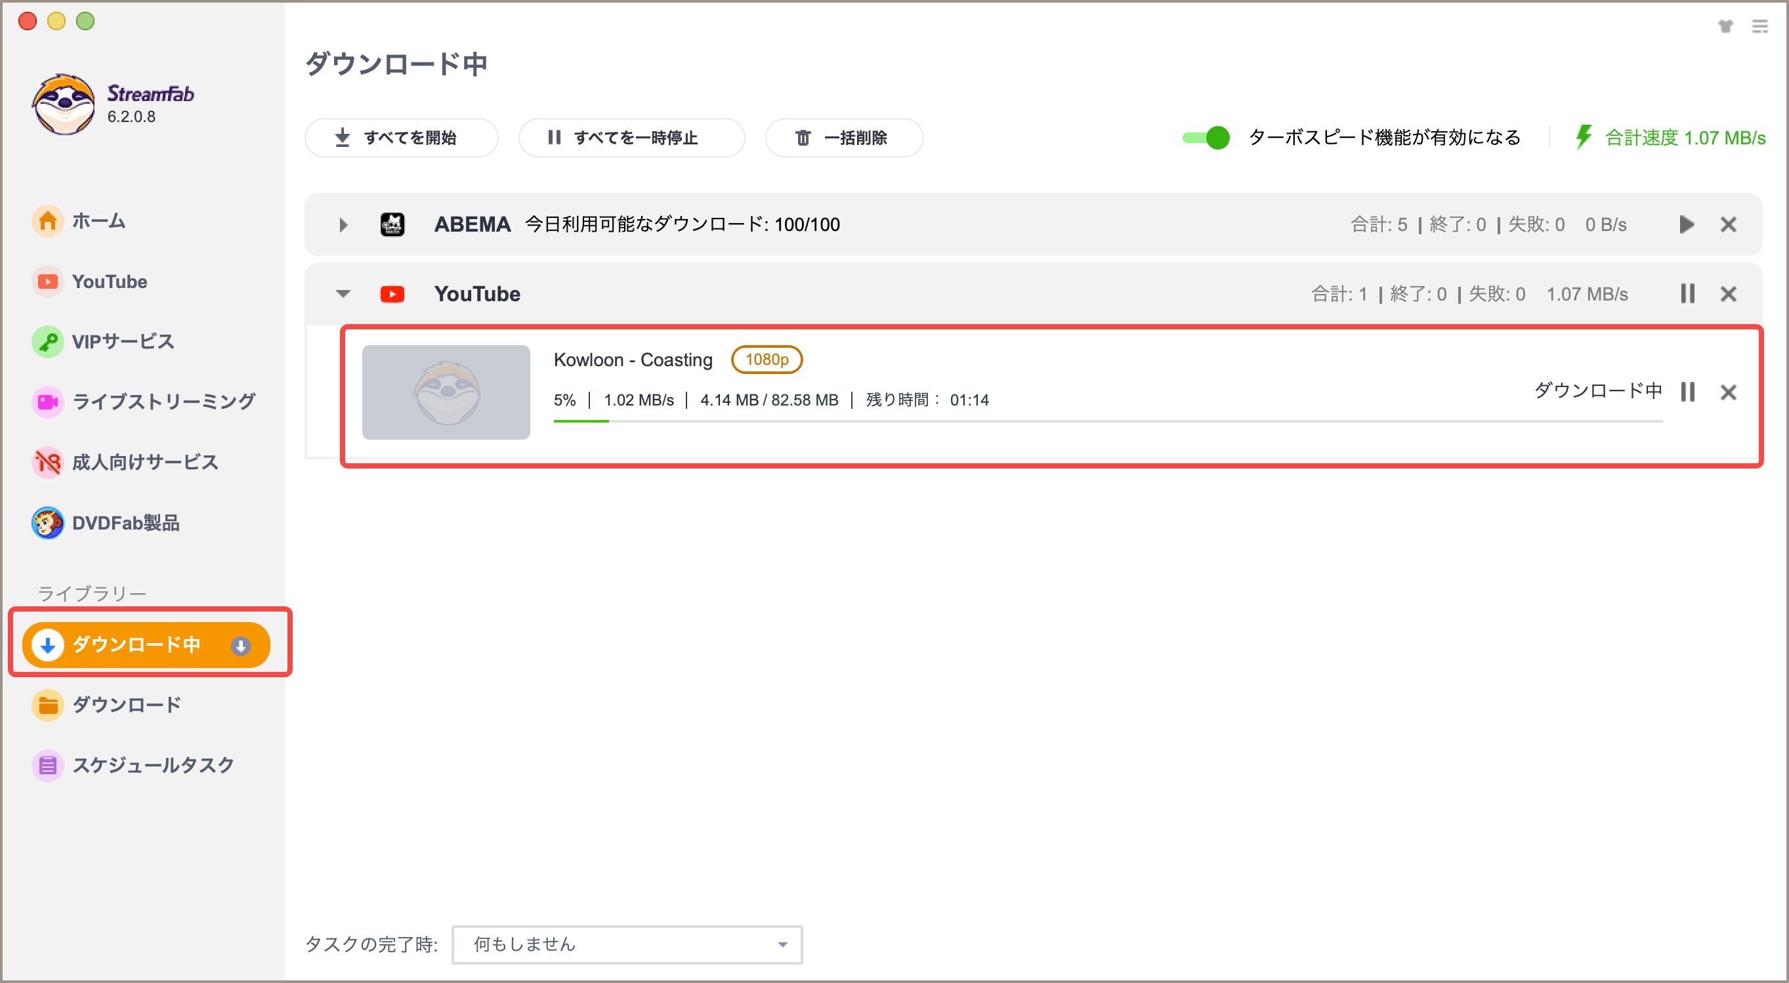Image resolution: width=1789 pixels, height=983 pixels.
Task: Open the スケジュールタスク icon
Action: coord(48,765)
